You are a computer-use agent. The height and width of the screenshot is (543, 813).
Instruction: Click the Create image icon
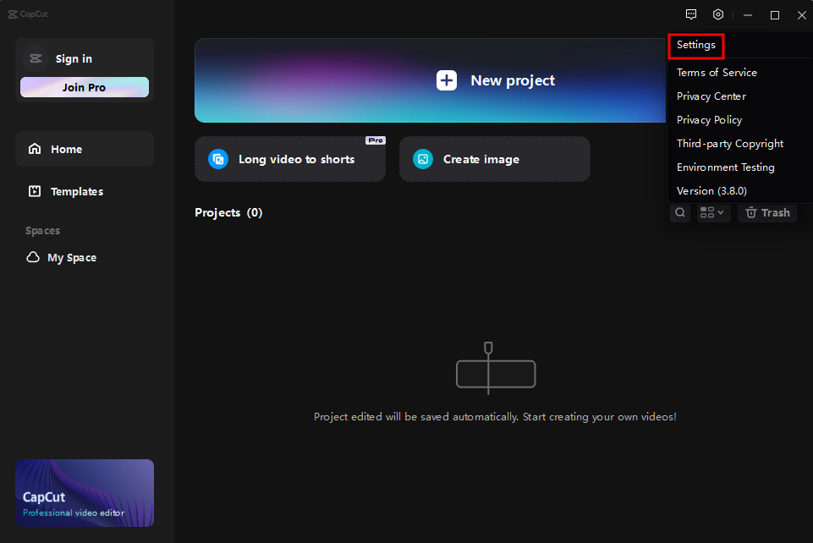click(423, 159)
